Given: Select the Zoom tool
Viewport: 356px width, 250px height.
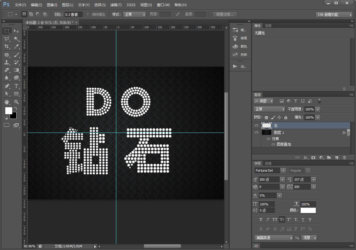Looking at the screenshot, I should (x=17, y=102).
